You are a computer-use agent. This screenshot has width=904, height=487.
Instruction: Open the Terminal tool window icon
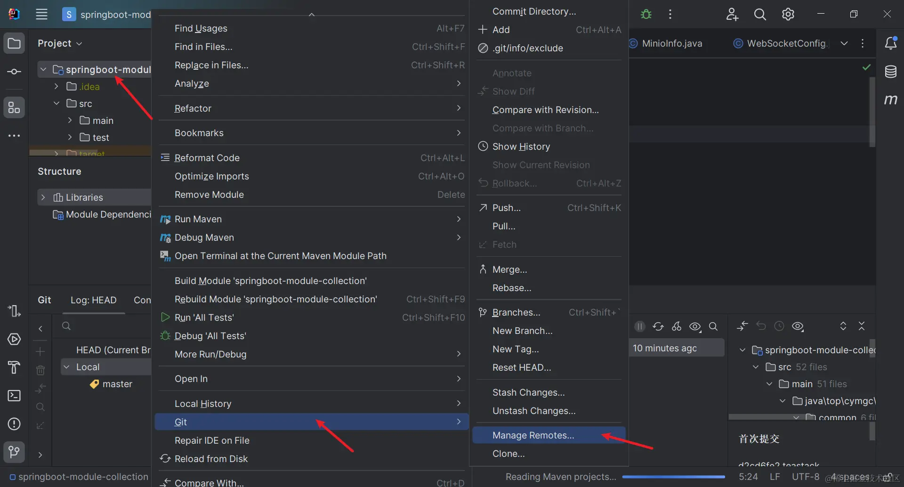click(14, 396)
